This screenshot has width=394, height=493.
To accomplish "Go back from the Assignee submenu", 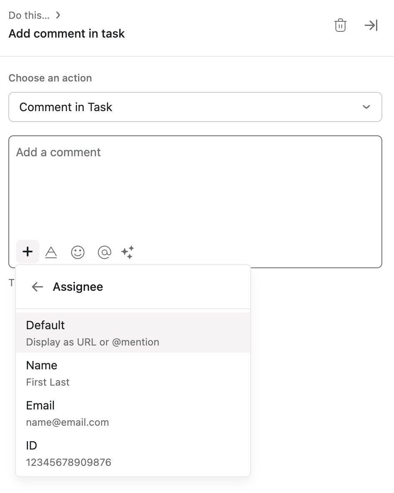I will [x=37, y=287].
